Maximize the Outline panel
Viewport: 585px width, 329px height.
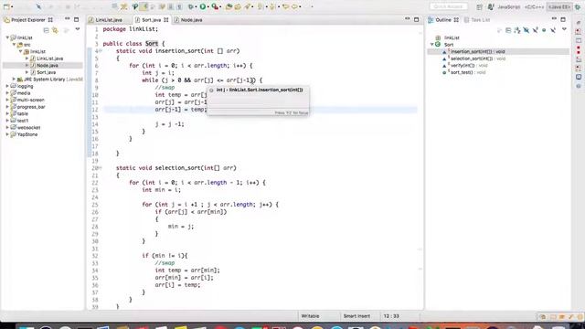coord(563,19)
